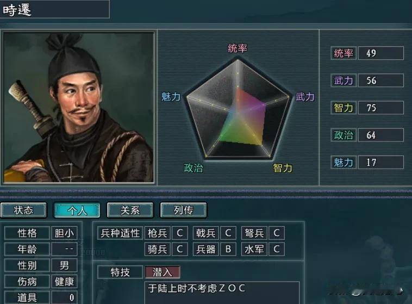This screenshot has width=412, height=304.
Task: Click the 兵器 aptitude grade B
Action: tap(228, 249)
